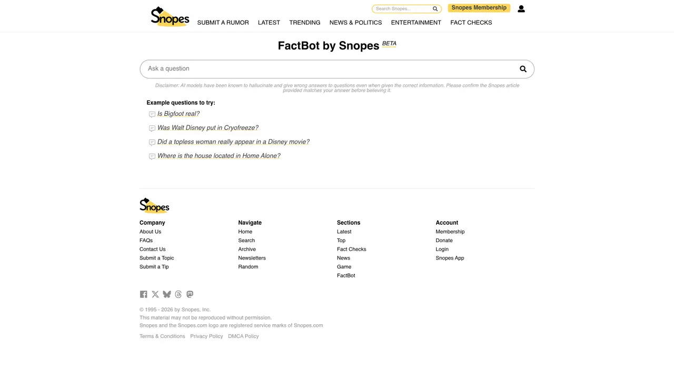
Task: Open the user account profile icon
Action: (x=521, y=9)
